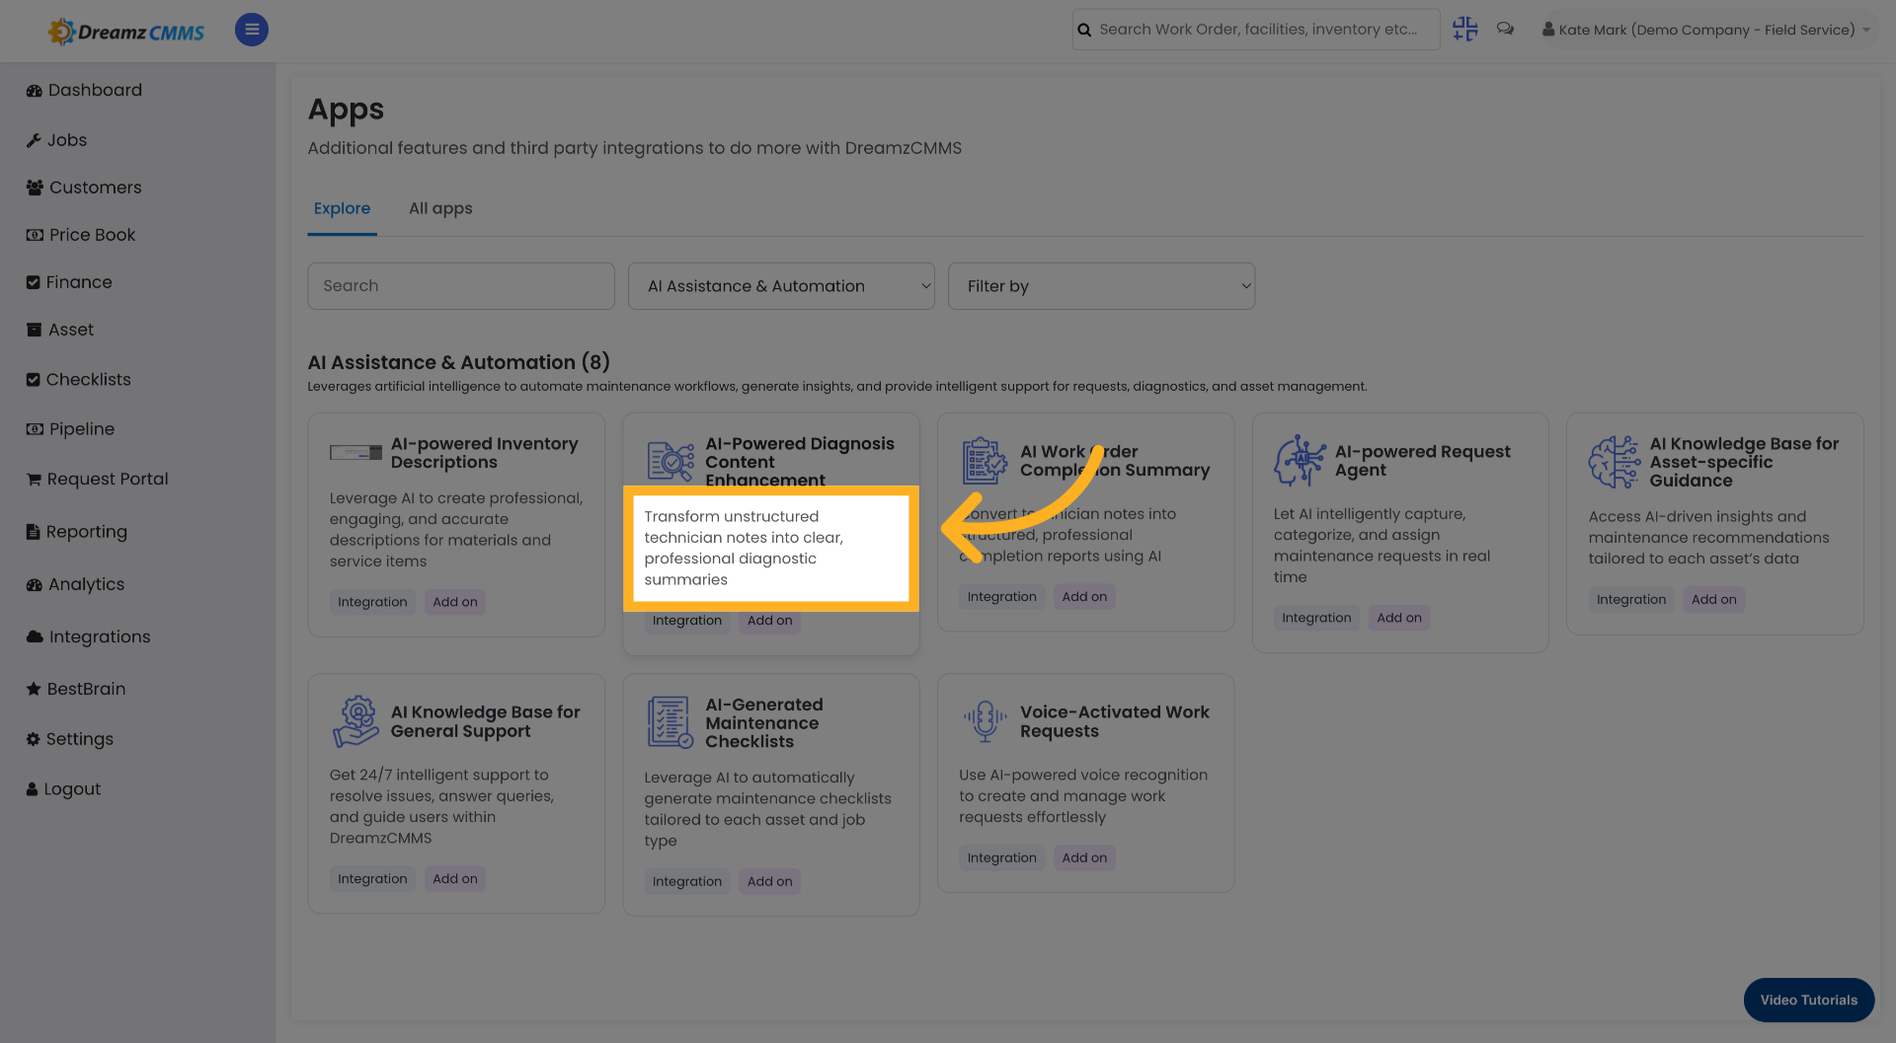Open the Customers section
The image size is (1896, 1043).
coord(94,187)
